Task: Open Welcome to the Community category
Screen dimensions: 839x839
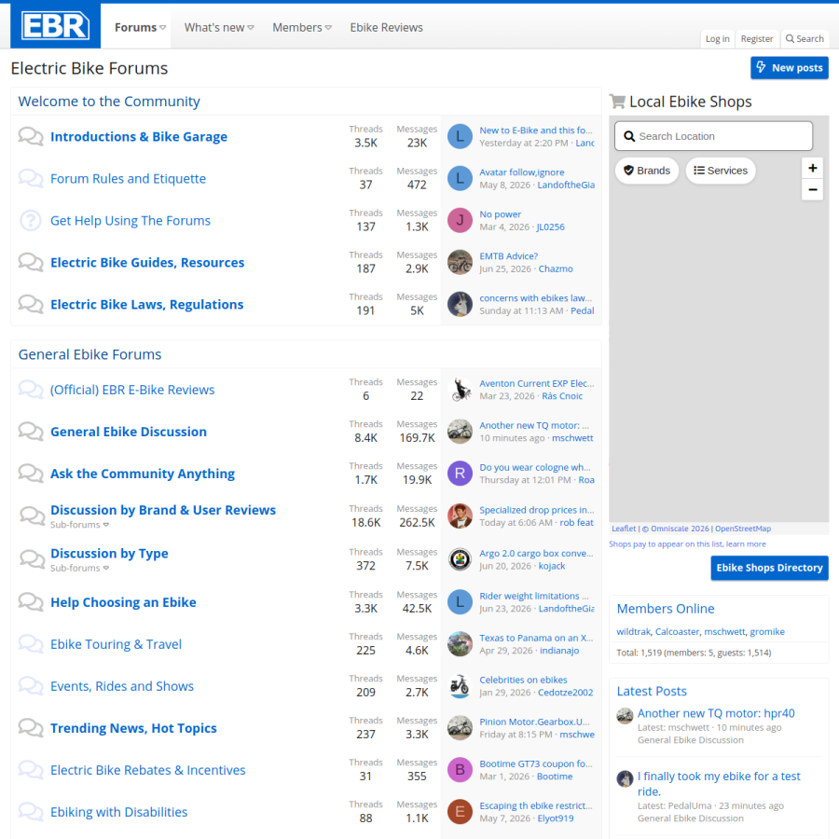Action: 109,101
